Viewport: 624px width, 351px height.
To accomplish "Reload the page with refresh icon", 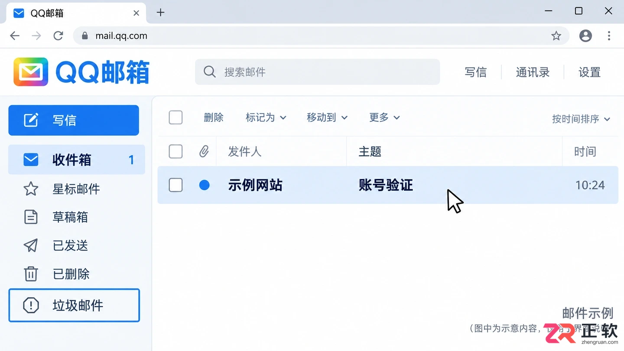I will pos(58,36).
